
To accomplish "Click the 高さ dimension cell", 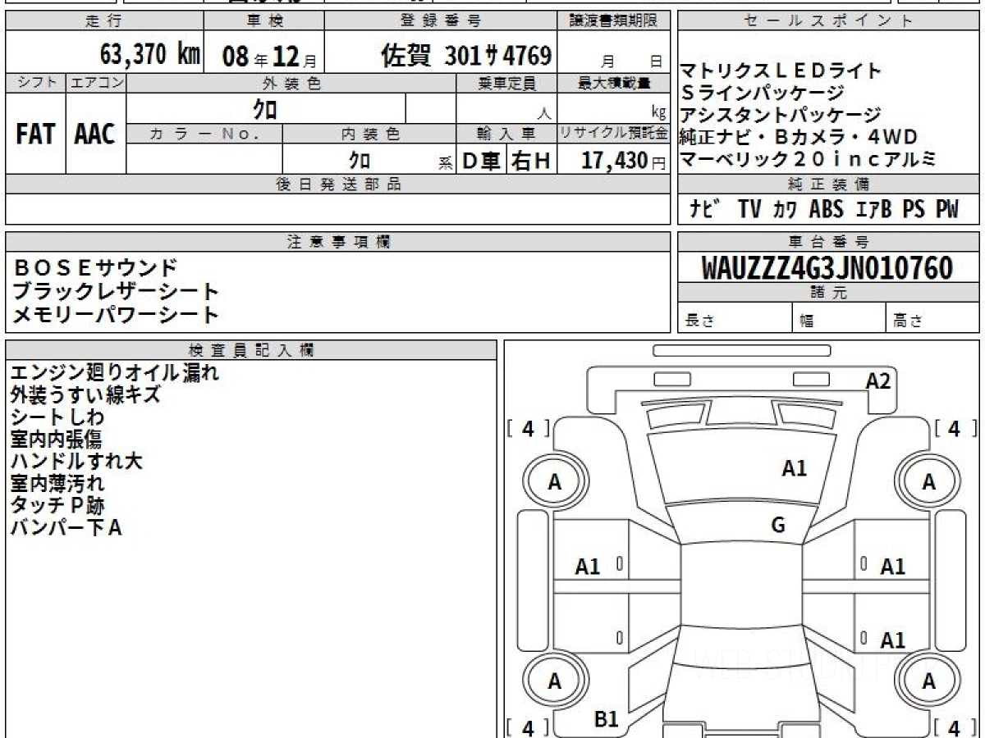I will coord(933,318).
